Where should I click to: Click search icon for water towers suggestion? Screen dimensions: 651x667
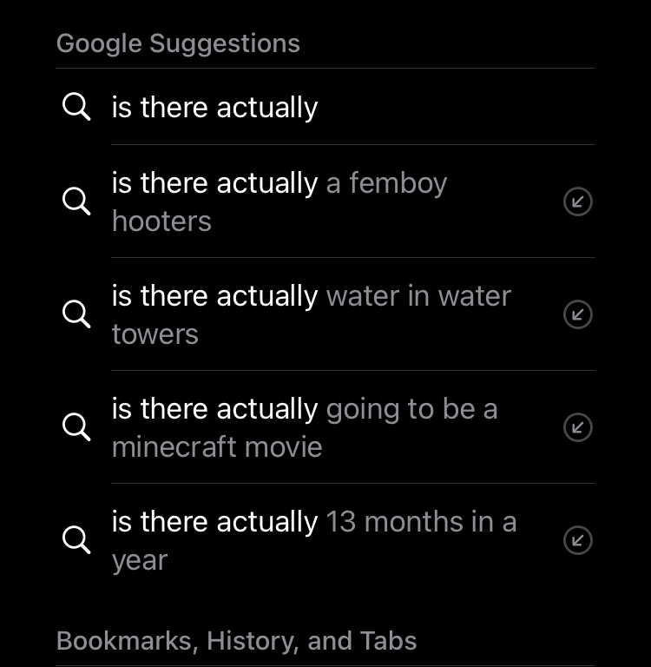pos(76,314)
